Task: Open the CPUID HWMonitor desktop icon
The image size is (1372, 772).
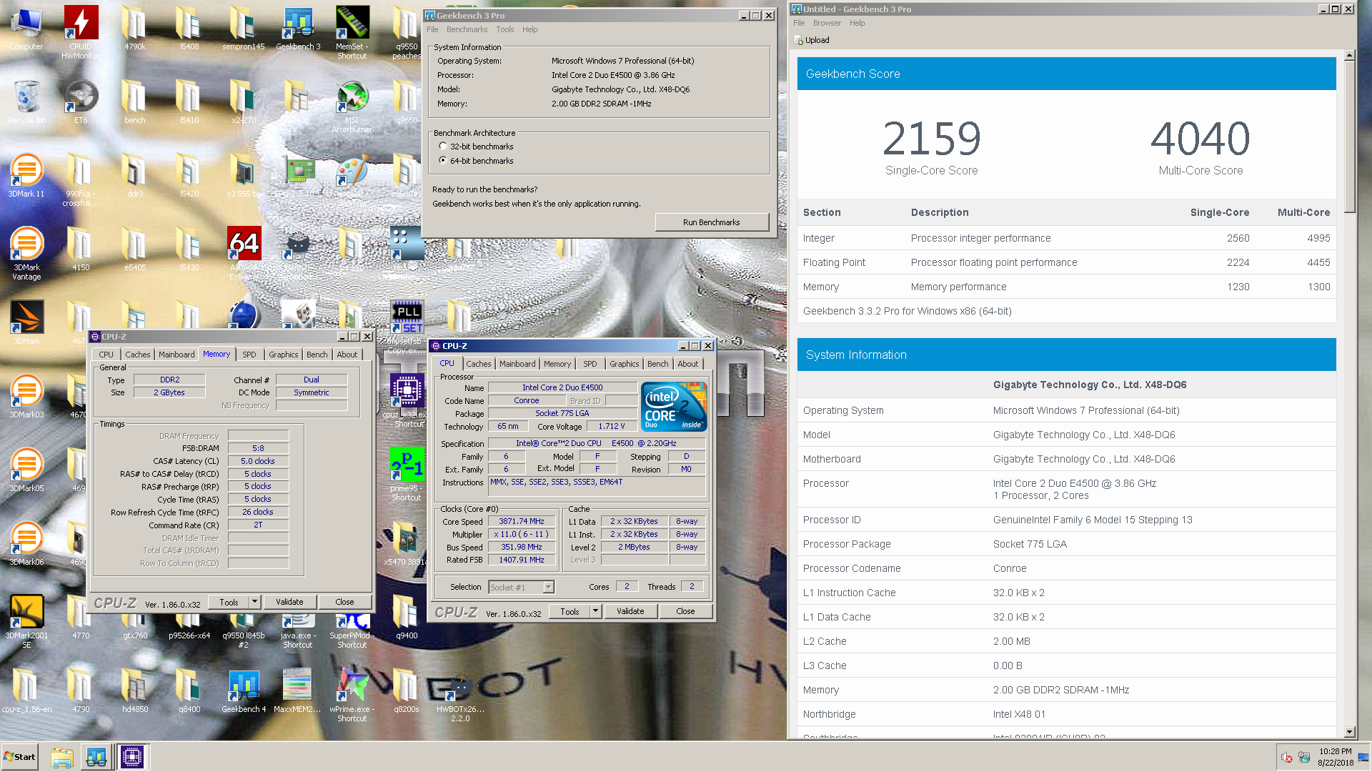Action: point(81,32)
